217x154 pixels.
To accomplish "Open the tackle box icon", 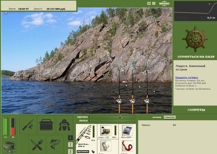I will 46,125.
